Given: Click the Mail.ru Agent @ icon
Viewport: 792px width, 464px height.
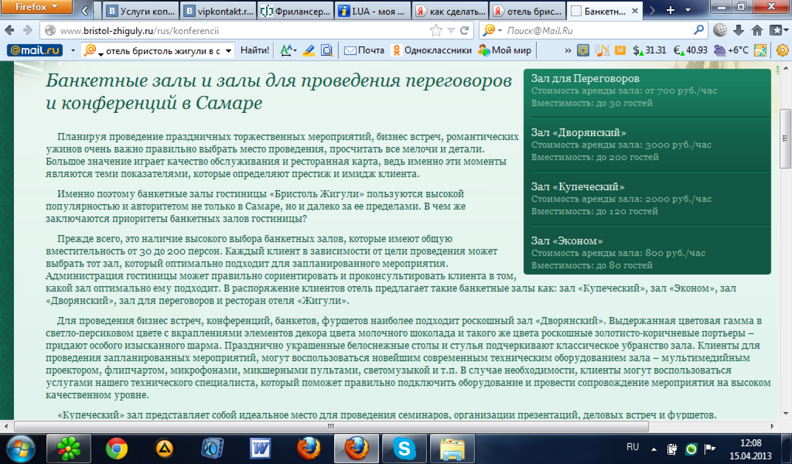Looking at the screenshot, I should [x=583, y=50].
